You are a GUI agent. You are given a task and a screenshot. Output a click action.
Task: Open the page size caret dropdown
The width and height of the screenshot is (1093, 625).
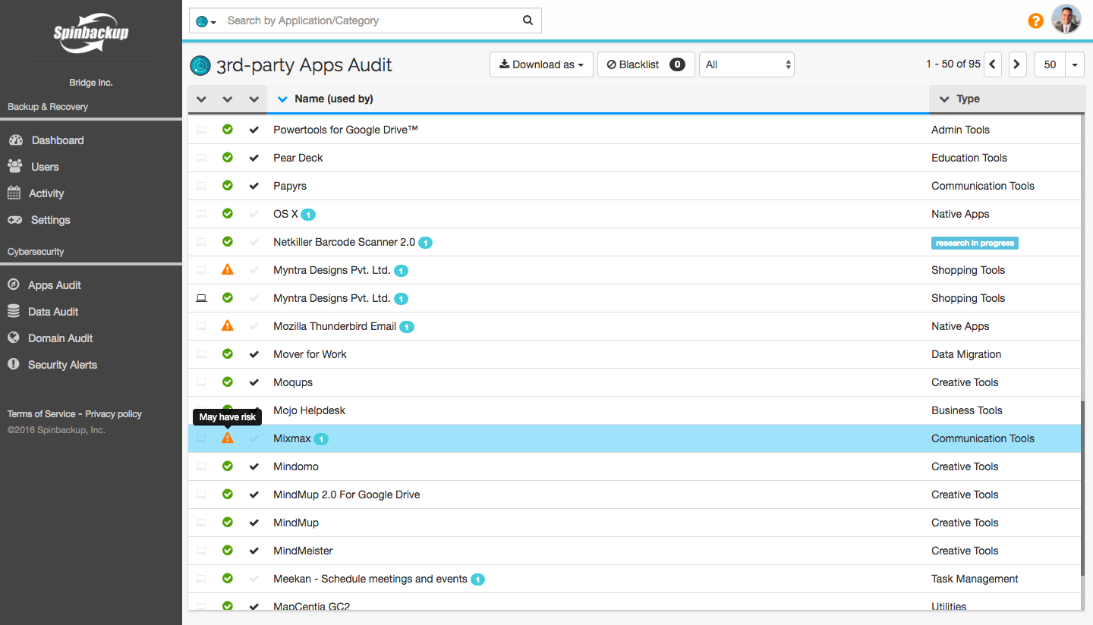(x=1075, y=64)
